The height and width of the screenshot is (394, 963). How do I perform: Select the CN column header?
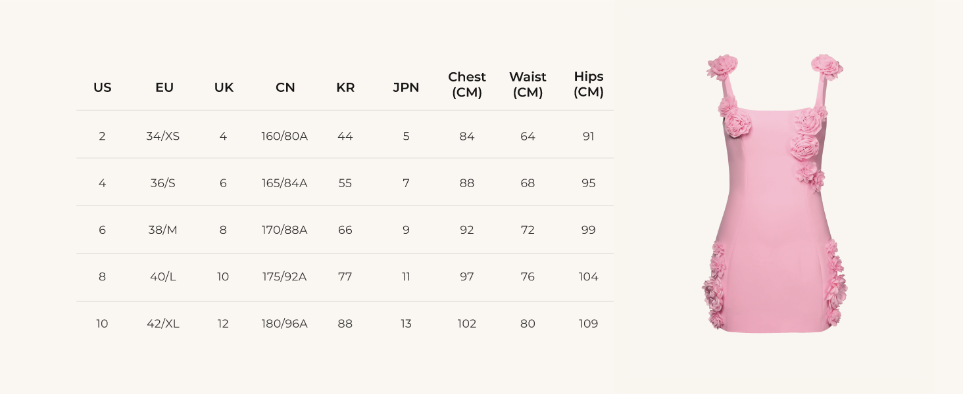point(285,87)
